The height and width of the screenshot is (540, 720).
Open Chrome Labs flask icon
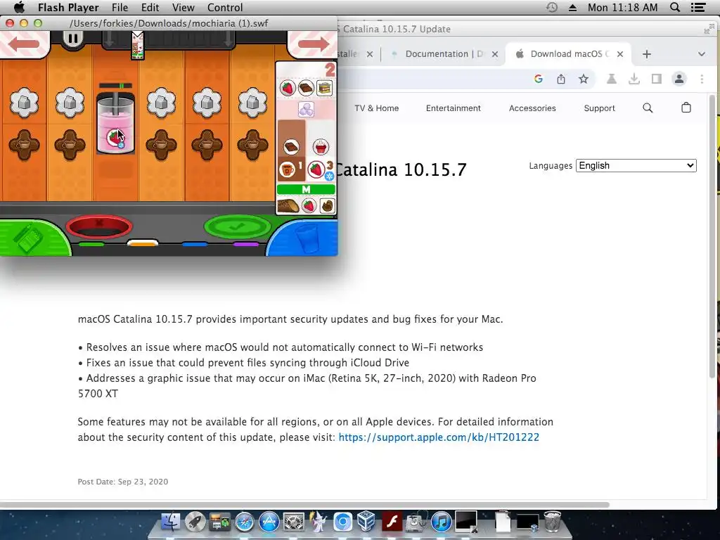611,79
